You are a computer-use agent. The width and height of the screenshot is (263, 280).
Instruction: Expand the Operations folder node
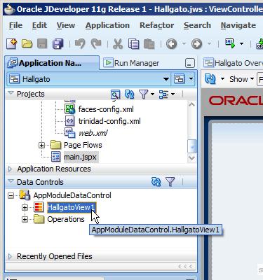click(x=25, y=219)
